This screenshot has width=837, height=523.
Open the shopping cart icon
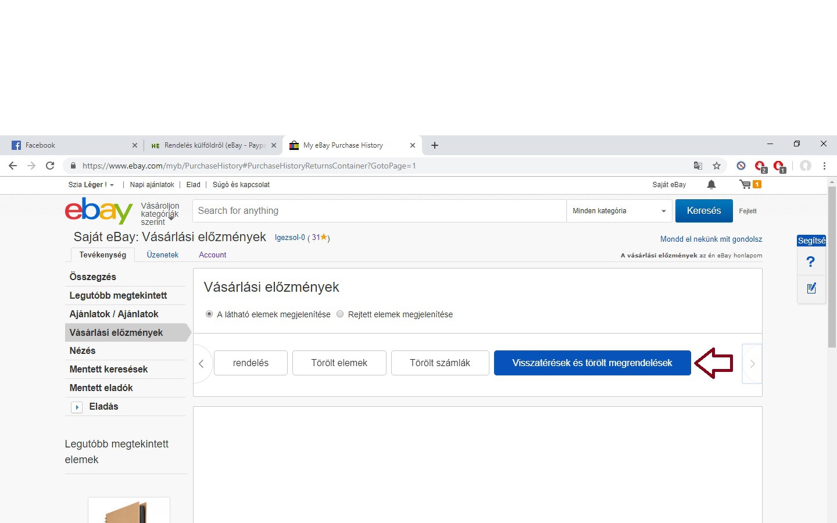(x=745, y=184)
